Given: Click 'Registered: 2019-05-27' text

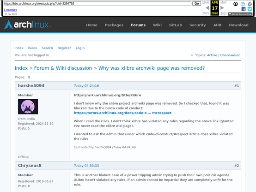Looking at the screenshot, I should (x=36, y=181).
